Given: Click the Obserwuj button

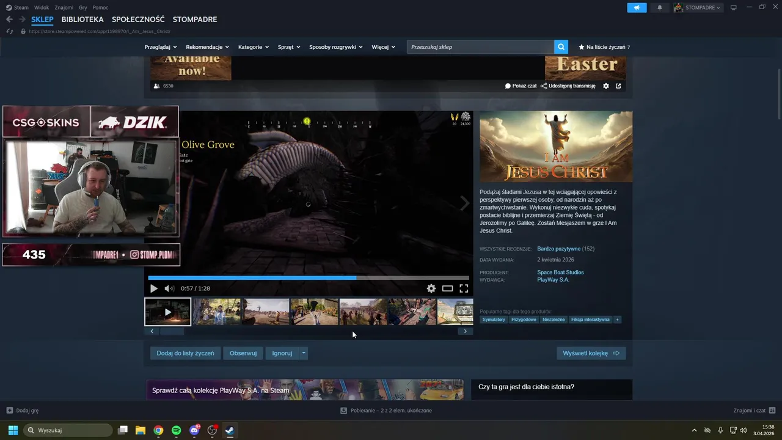Looking at the screenshot, I should [243, 353].
